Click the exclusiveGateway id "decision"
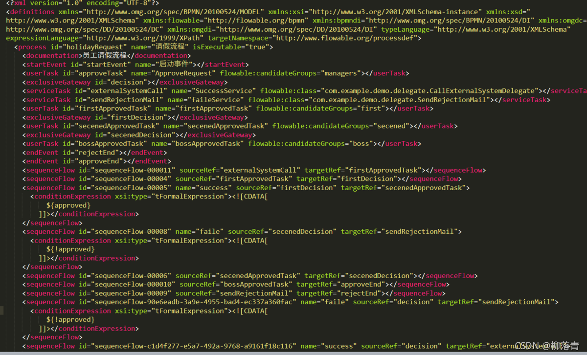Viewport: 587px width, 355px height. tap(128, 82)
